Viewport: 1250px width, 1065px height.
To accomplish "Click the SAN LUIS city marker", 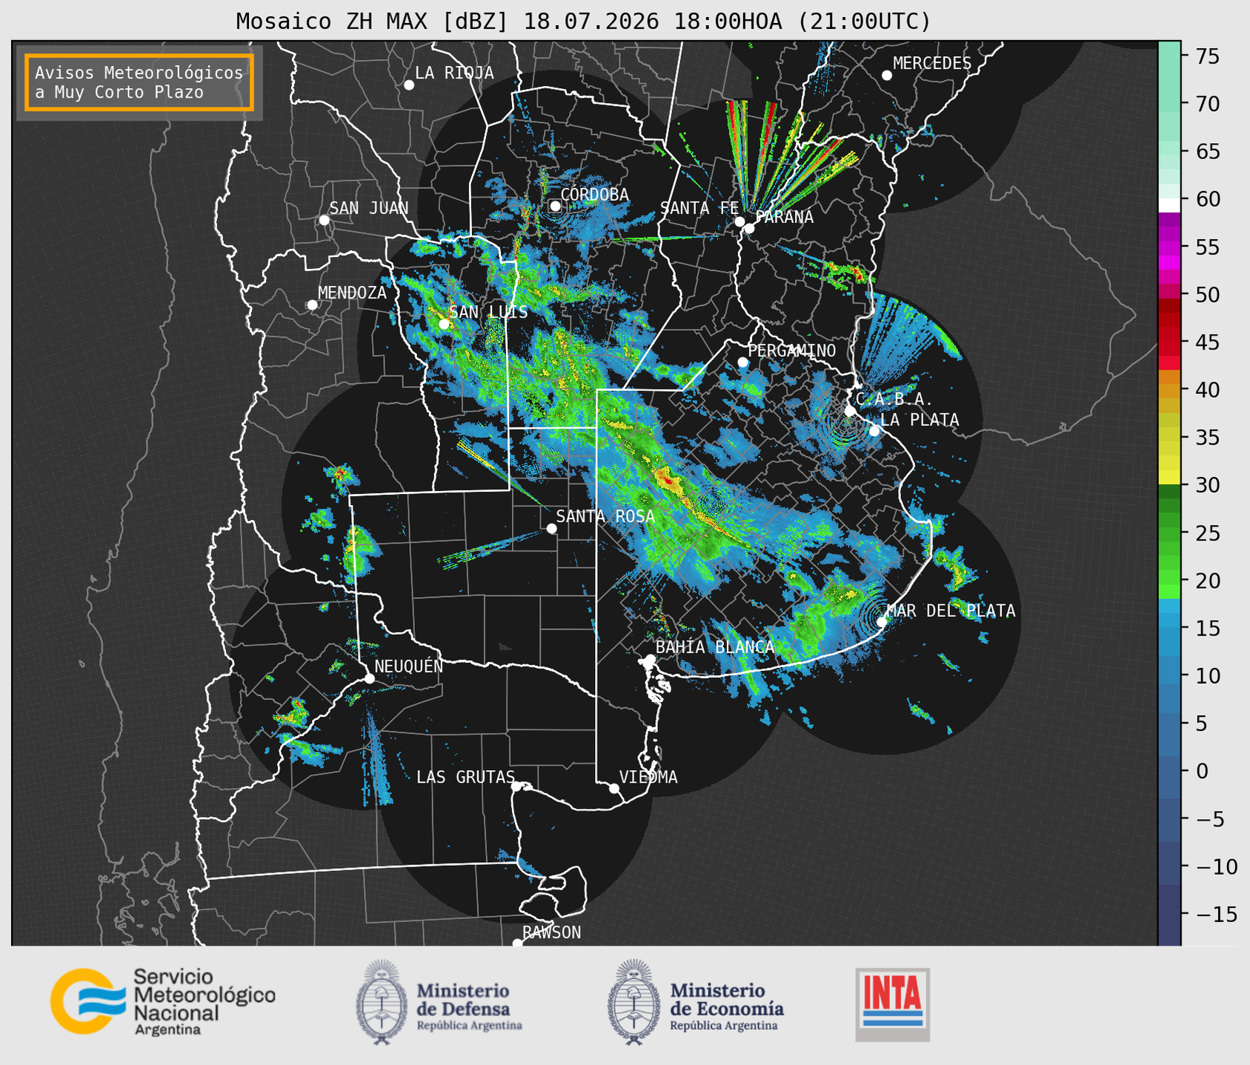I will click(443, 324).
